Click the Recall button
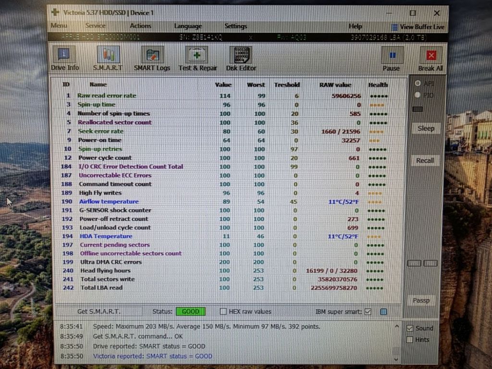492x369 pixels. [425, 160]
